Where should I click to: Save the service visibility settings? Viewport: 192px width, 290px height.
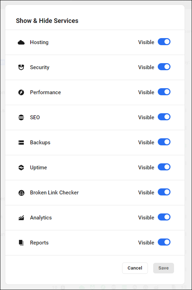163,268
